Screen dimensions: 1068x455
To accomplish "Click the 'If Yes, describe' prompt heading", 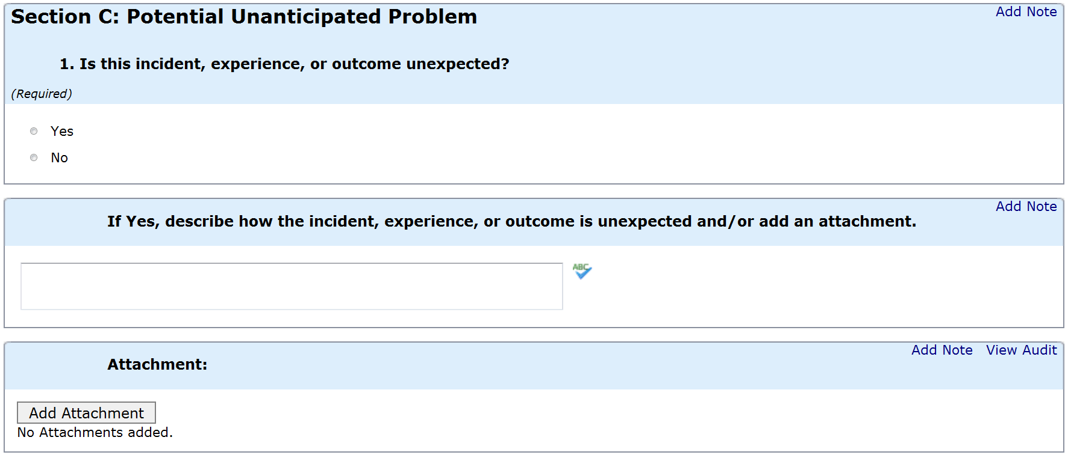I will [x=511, y=222].
